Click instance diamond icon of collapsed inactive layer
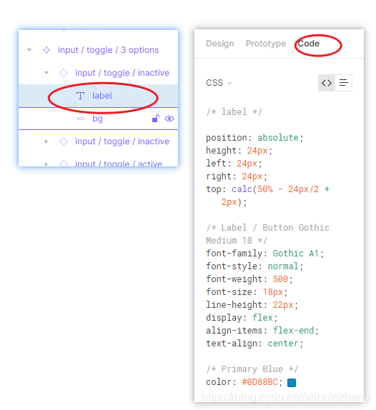Viewport: 376px width, 410px height. (x=64, y=141)
